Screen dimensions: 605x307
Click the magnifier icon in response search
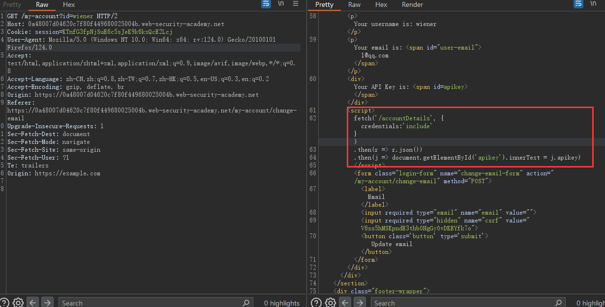point(558,303)
